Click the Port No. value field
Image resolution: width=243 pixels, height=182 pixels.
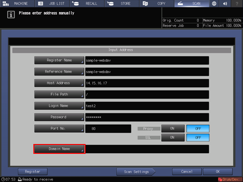[108, 129]
